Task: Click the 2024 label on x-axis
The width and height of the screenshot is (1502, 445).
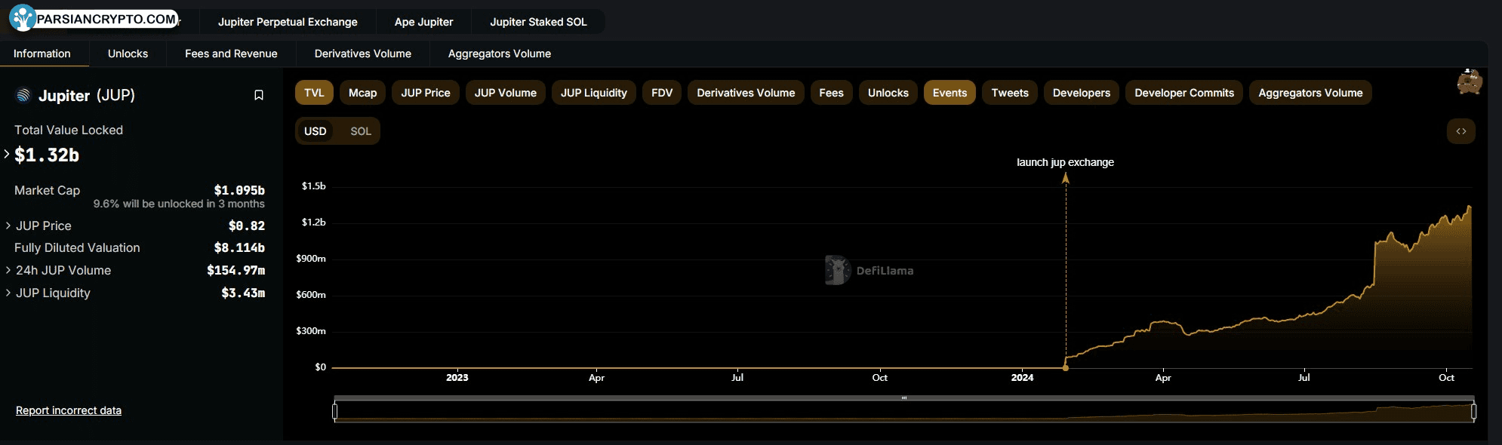Action: point(1022,377)
